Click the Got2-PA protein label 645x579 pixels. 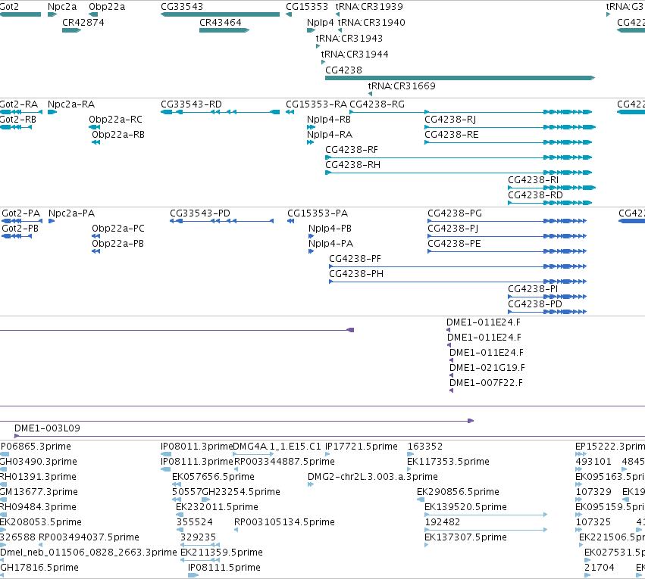click(x=21, y=213)
